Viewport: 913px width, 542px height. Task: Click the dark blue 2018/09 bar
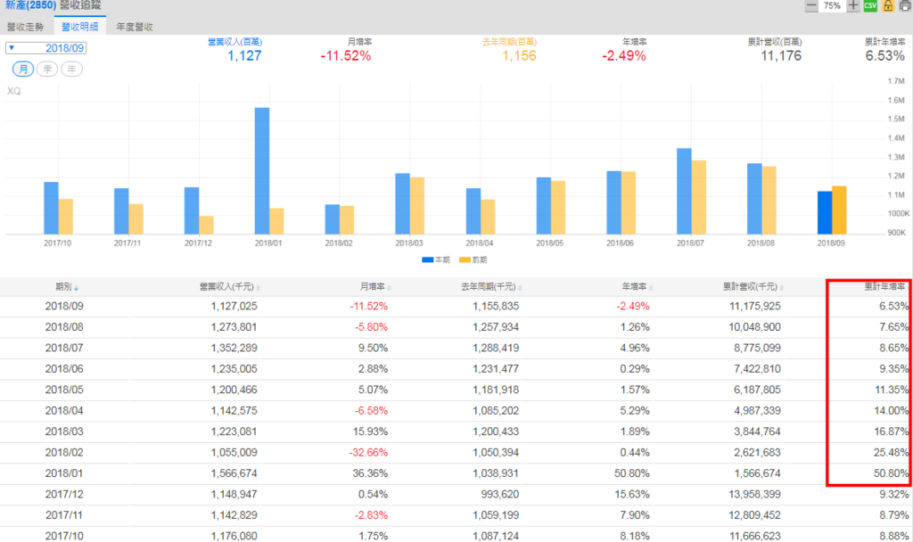825,213
